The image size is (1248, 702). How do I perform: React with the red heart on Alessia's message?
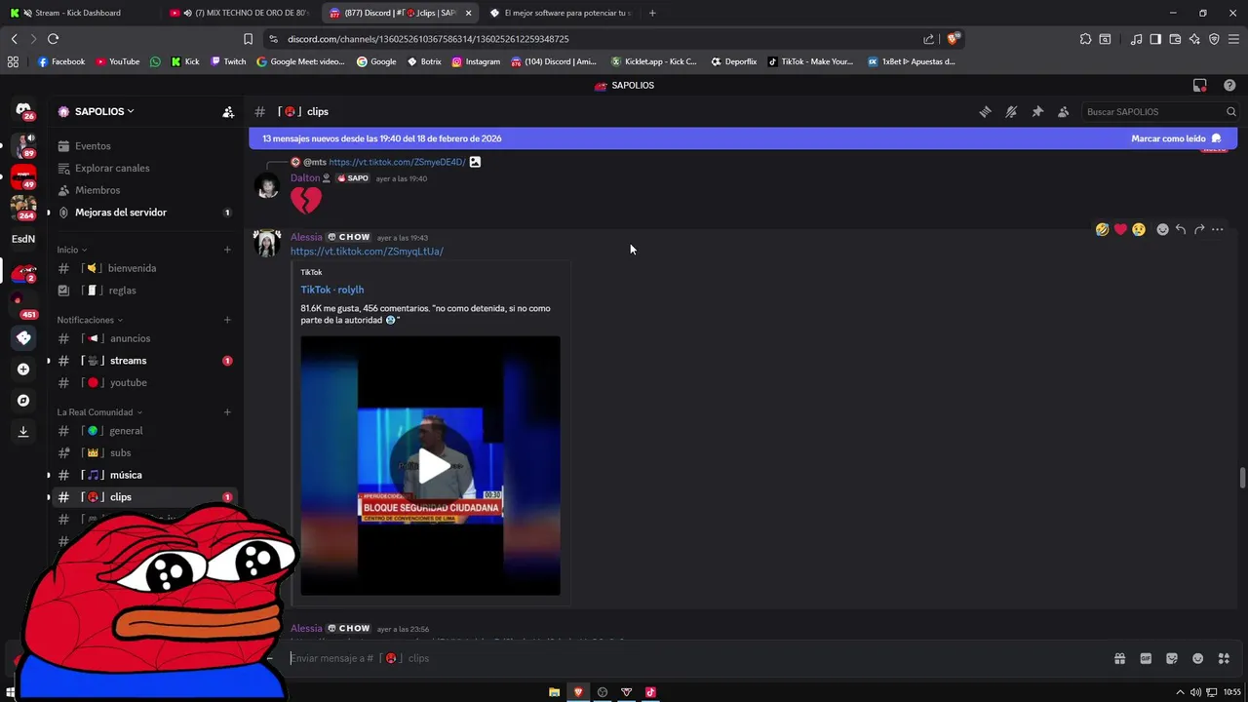[x=1120, y=230]
